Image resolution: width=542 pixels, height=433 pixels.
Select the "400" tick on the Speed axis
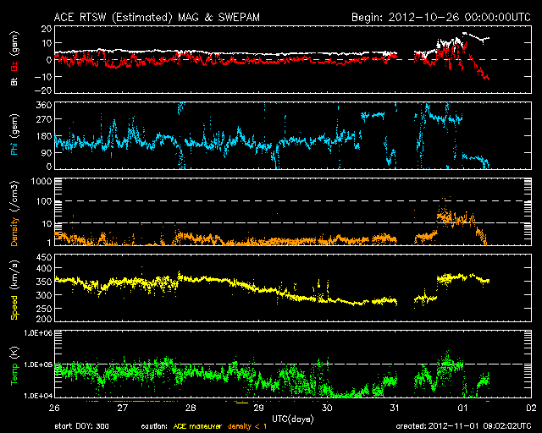44,268
